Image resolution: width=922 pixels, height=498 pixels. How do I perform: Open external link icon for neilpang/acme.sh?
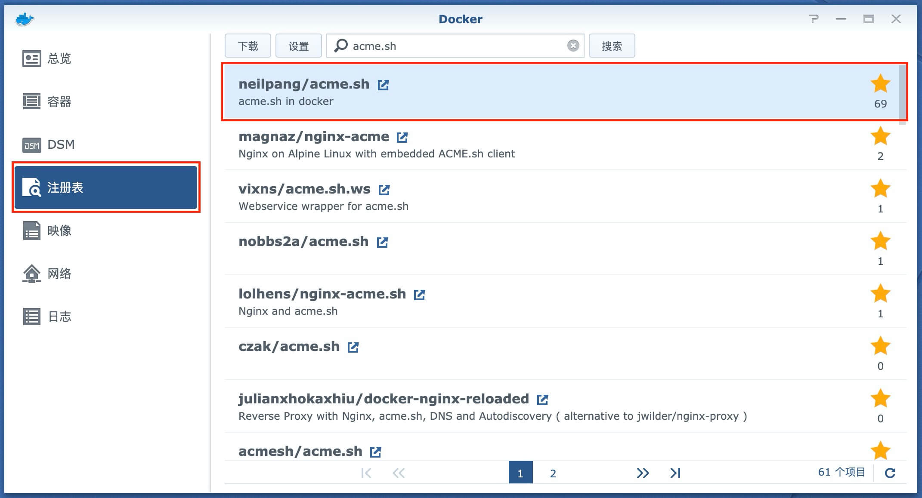point(383,85)
